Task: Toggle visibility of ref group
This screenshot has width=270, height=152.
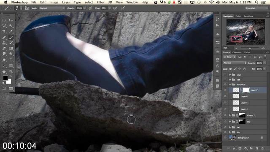Action: tap(225, 80)
